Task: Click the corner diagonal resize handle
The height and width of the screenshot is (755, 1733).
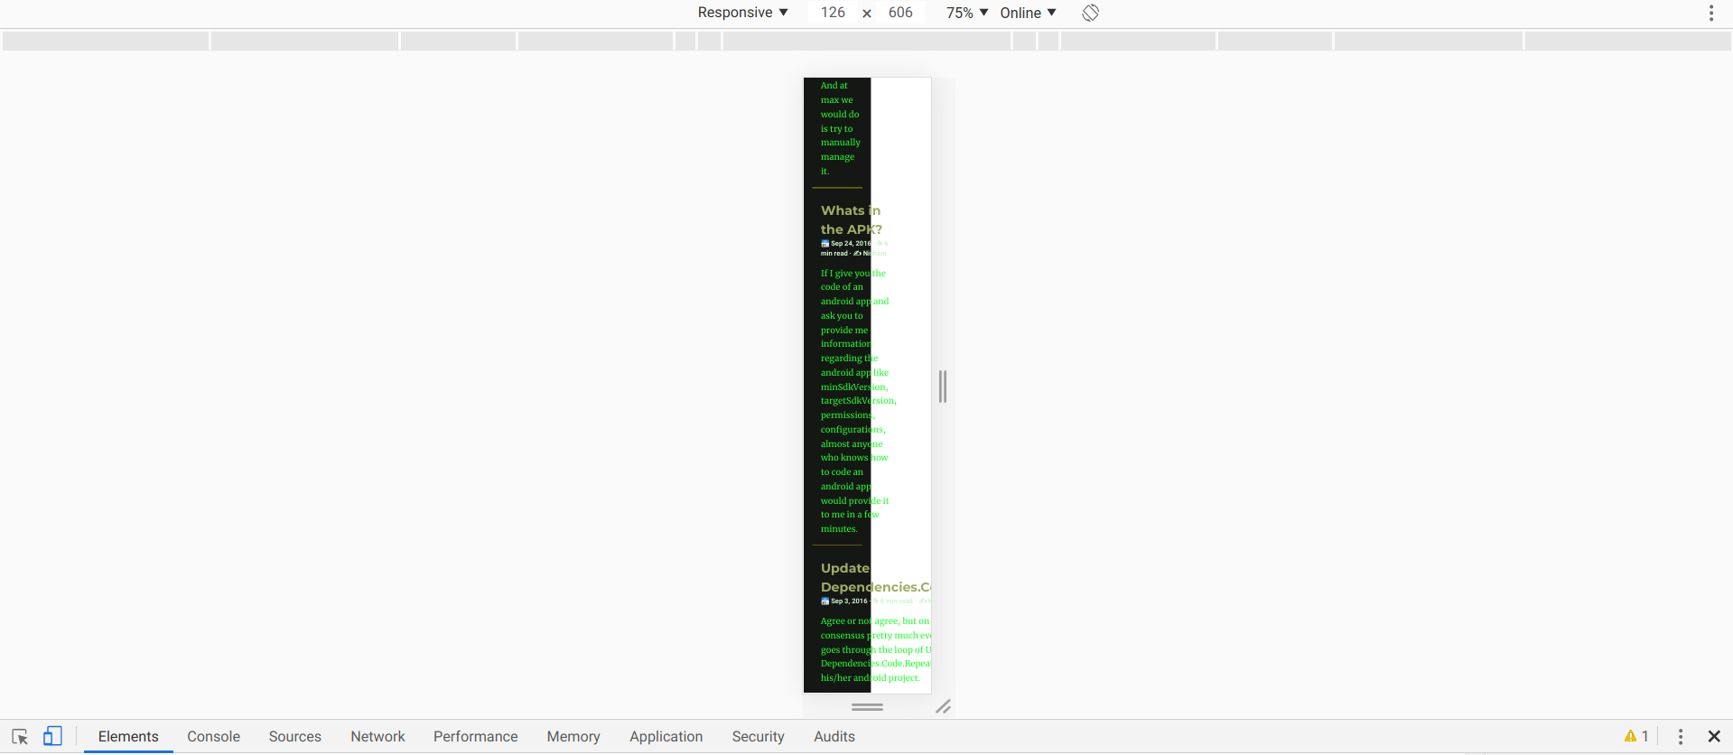Action: 943,707
